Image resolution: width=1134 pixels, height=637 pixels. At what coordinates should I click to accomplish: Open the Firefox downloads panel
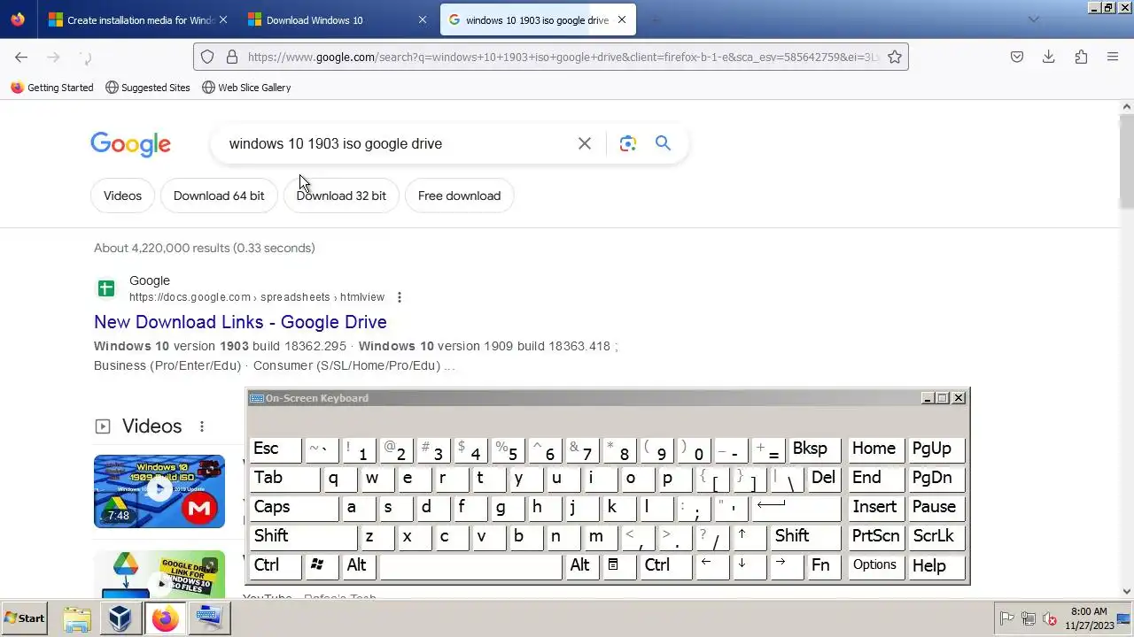tap(1049, 57)
